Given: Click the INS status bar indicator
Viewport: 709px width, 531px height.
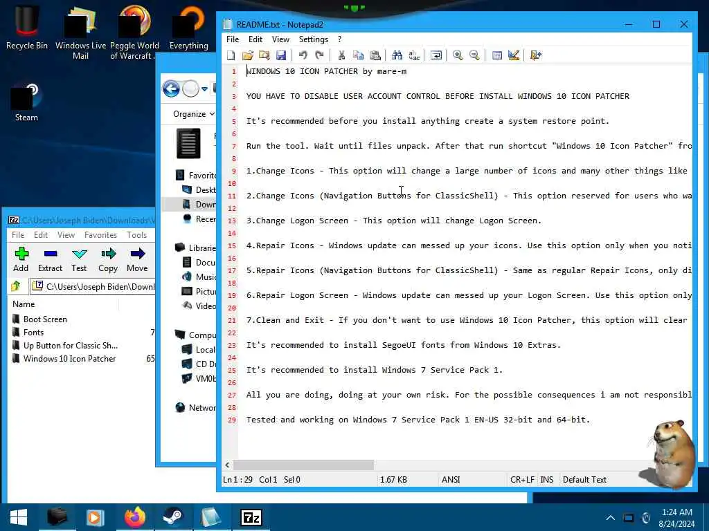Looking at the screenshot, I should pos(547,480).
